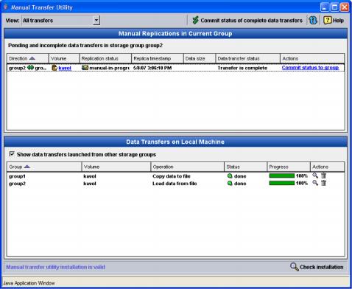Click the Operation column header
352x289 pixels.
click(187, 167)
